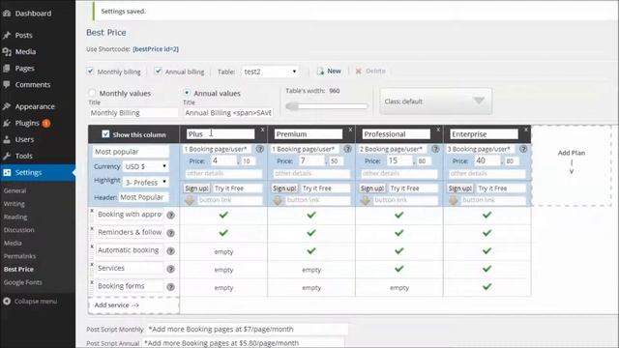Screen dimensions: 619x348
Task: Click the help icon in Premium column
Action: tap(347, 149)
